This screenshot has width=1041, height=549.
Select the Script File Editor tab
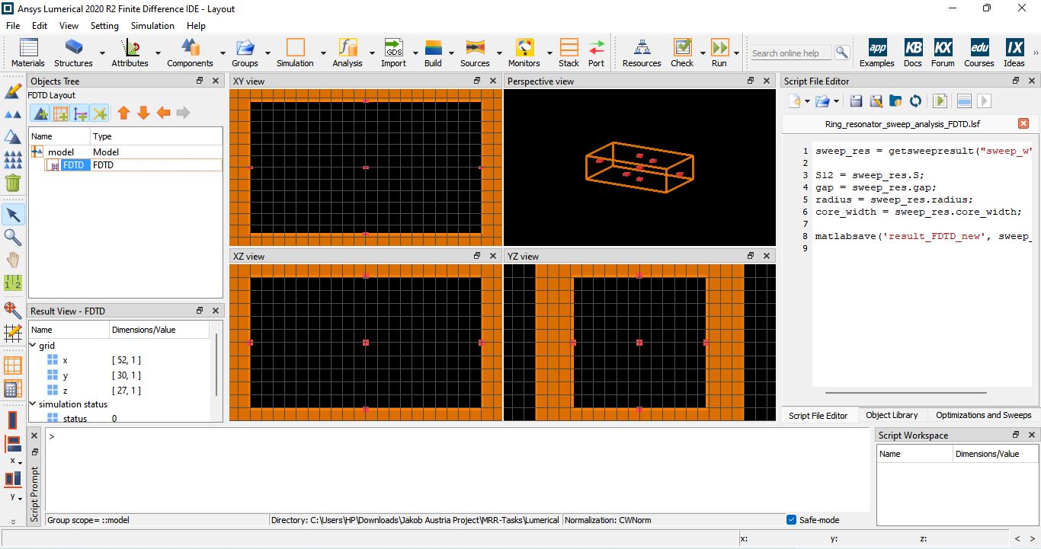(x=818, y=416)
